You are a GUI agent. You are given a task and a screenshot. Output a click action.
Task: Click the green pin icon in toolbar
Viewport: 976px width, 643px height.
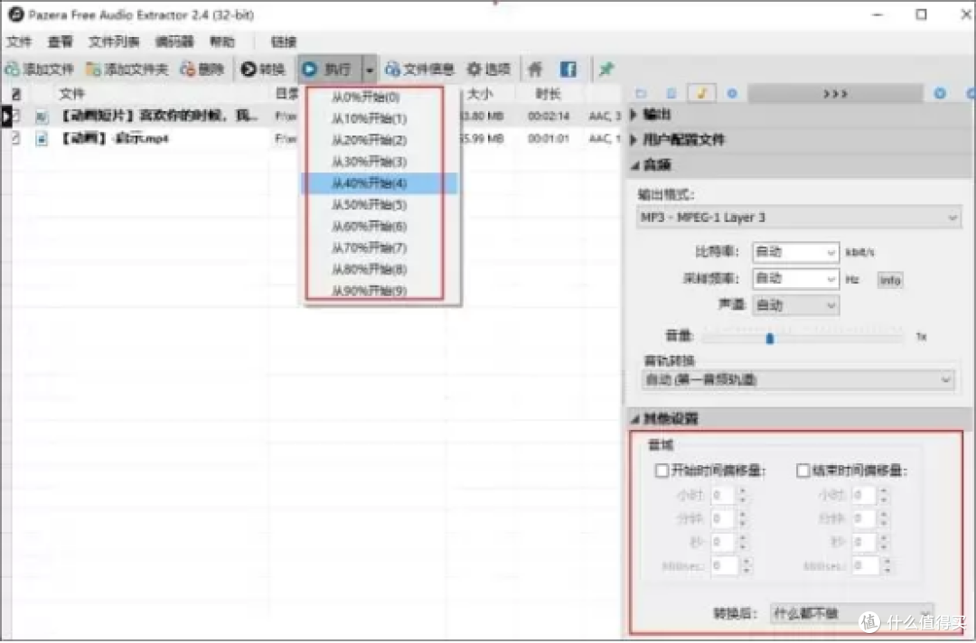coord(606,69)
